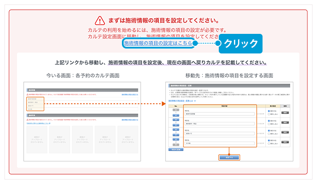Select the hide radio for row 3

269,134
